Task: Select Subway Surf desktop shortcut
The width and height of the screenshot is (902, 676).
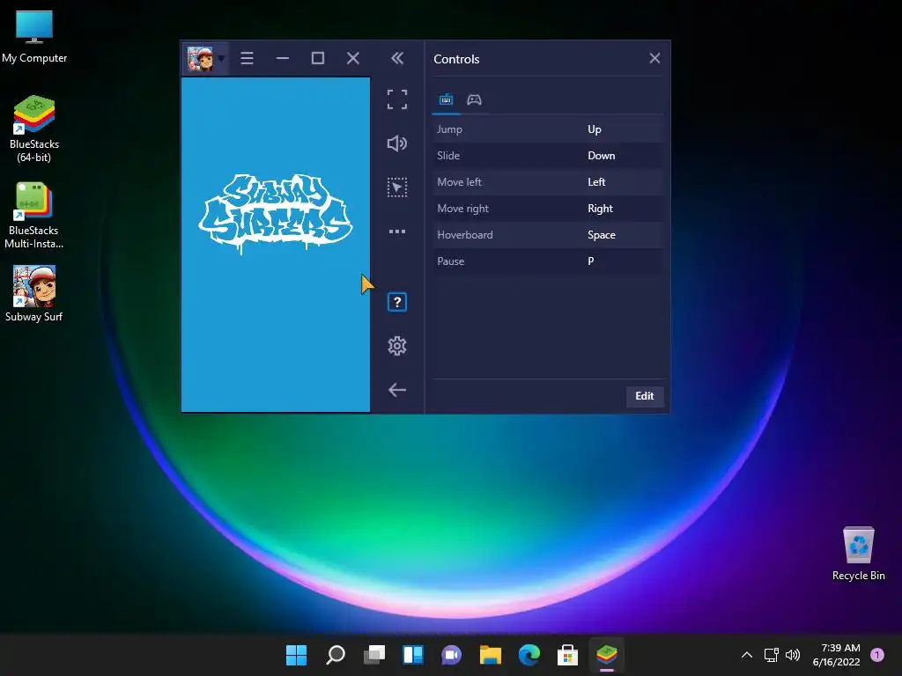Action: tap(34, 293)
